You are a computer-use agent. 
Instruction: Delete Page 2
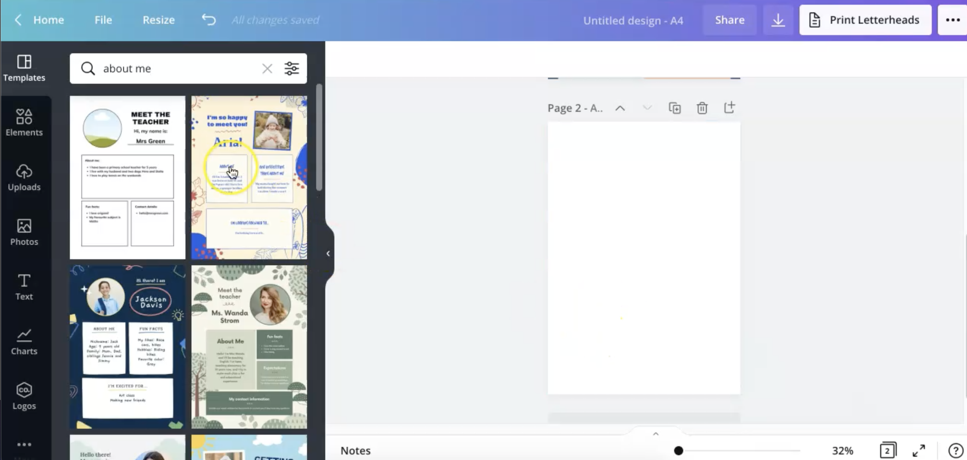coord(702,108)
